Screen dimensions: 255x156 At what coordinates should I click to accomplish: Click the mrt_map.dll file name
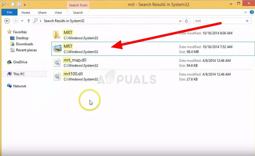click(x=75, y=60)
